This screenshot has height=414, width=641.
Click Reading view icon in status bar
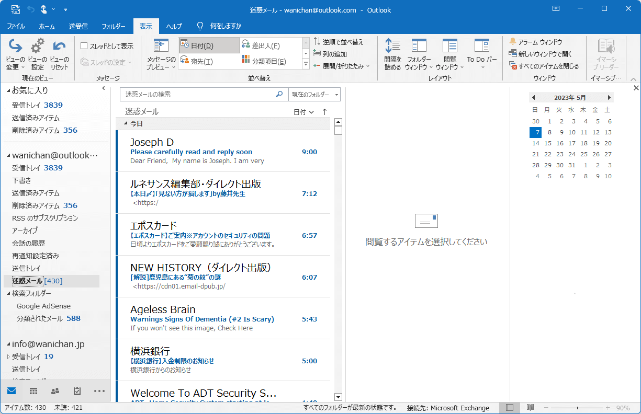[530, 408]
